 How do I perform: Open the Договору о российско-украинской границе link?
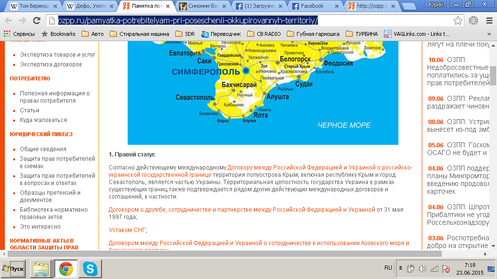click(x=260, y=171)
